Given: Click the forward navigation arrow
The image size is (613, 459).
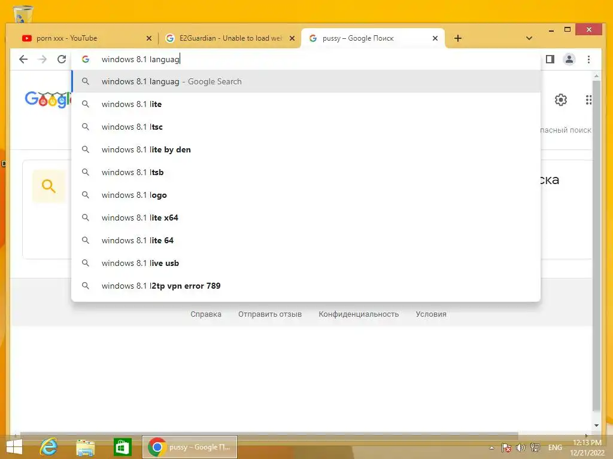Looking at the screenshot, I should click(x=43, y=59).
